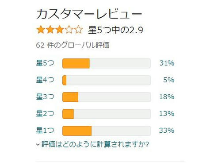Click the 5-star histogram bar

(107, 63)
